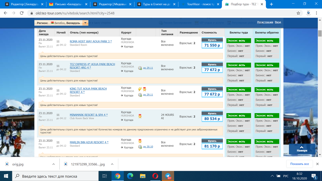Open KING TUT AQUA PARK BEACH RESORT

(88, 90)
